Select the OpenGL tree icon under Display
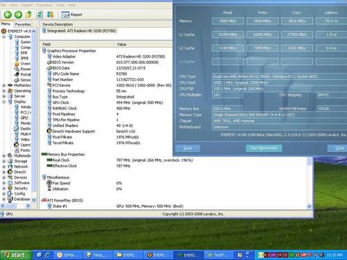 (x=17, y=145)
